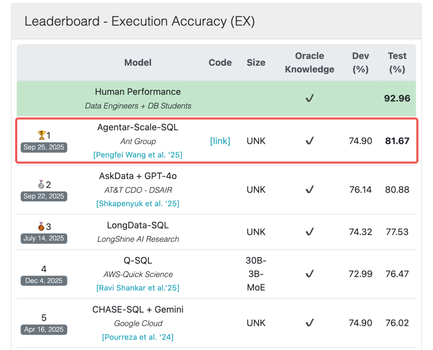This screenshot has width=433, height=350.
Task: Click the bronze medal icon for rank 3
Action: (x=41, y=227)
